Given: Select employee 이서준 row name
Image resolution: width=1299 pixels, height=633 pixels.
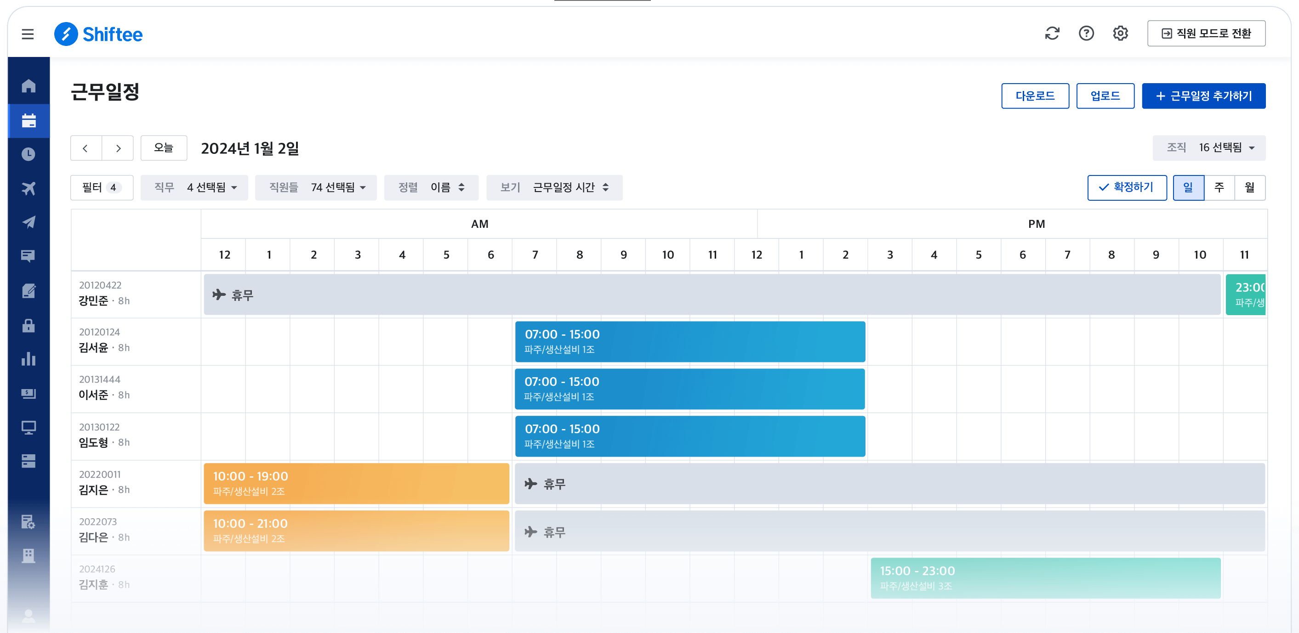Looking at the screenshot, I should (x=93, y=395).
